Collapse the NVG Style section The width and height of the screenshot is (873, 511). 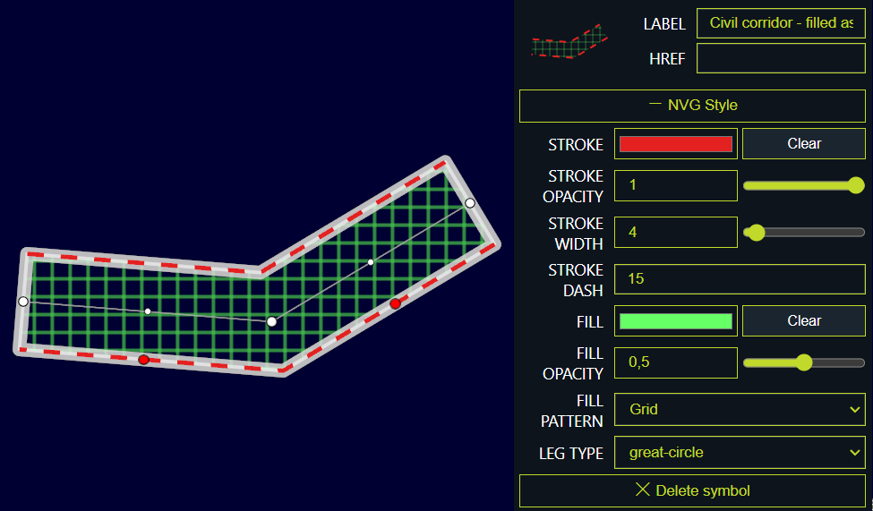tap(692, 106)
